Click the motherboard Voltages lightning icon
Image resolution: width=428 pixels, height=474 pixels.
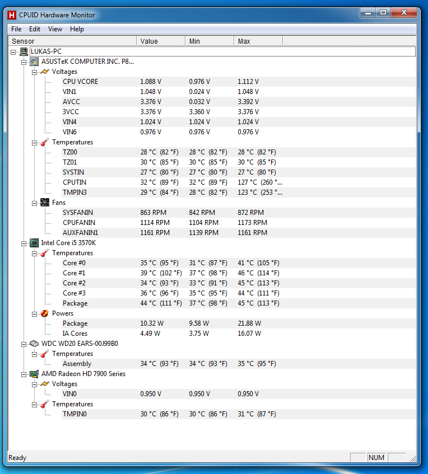(45, 72)
